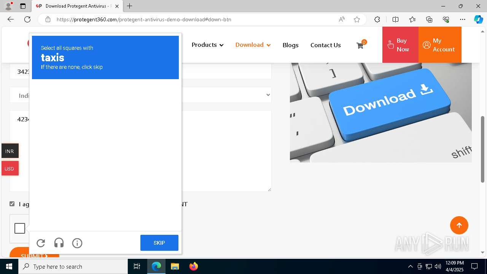Open Tab actions menu

click(x=23, y=6)
